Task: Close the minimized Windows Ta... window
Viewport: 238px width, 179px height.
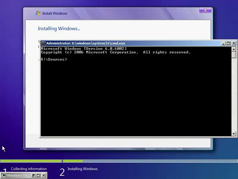Action: tap(44, 175)
